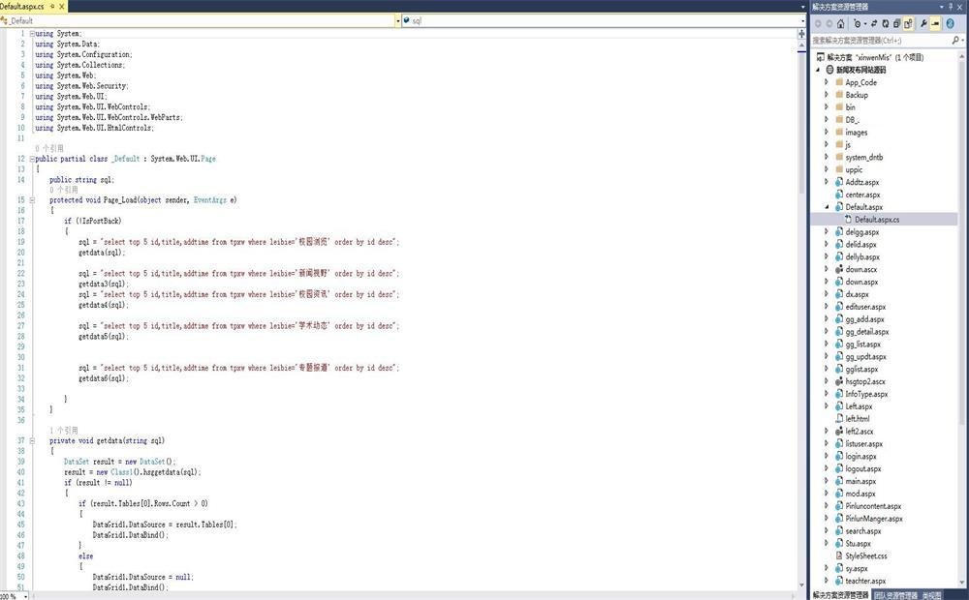This screenshot has width=969, height=600.
Task: Click the search magnifier icon in Solution Explorer
Action: click(953, 40)
